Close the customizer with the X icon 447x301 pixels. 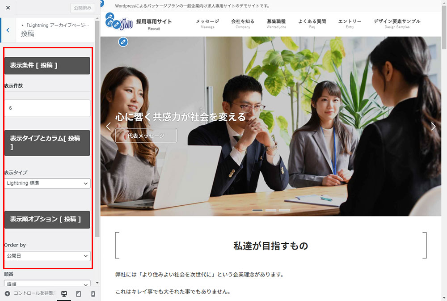(x=8, y=8)
